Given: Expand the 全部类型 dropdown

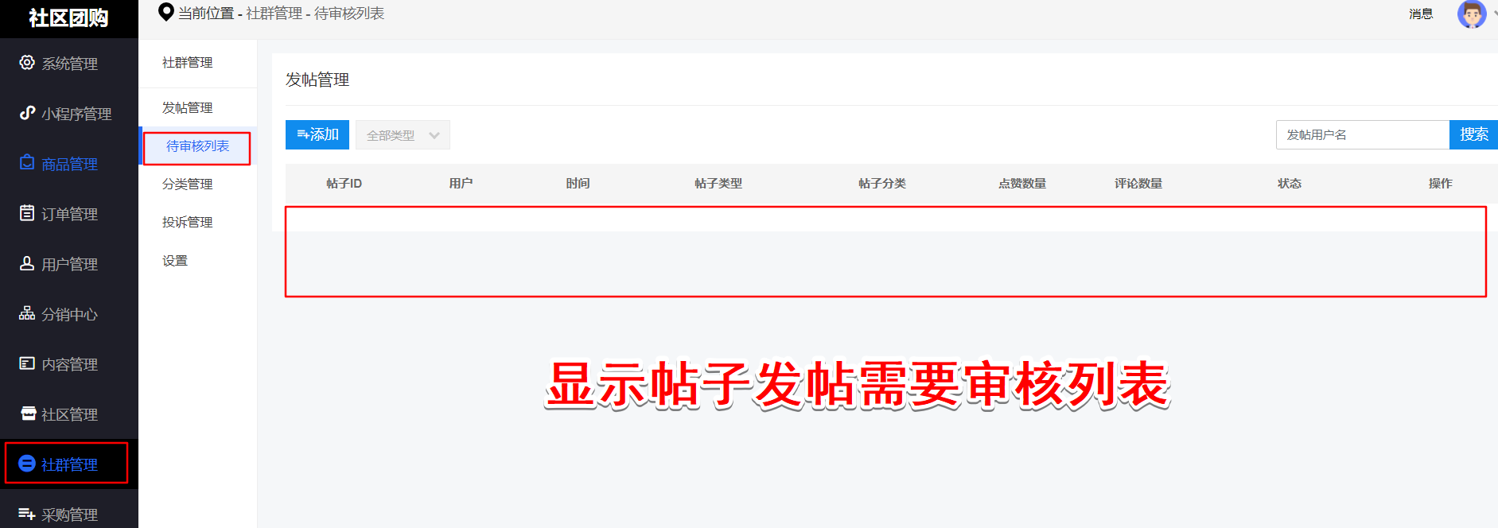Looking at the screenshot, I should tap(403, 135).
